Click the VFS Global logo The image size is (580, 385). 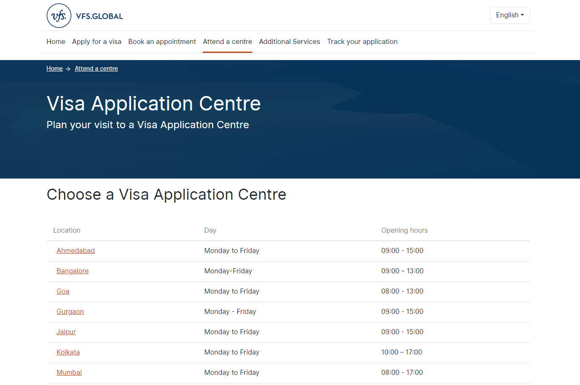[85, 16]
